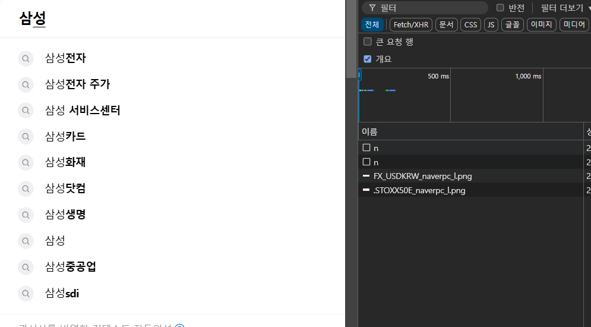591x327 pixels.
Task: Click the filter funnel icon
Action: (372, 8)
